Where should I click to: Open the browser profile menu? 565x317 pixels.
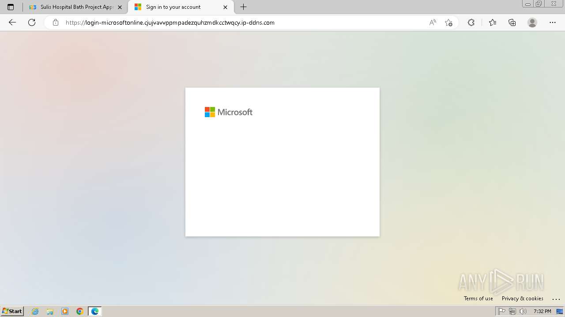(532, 22)
